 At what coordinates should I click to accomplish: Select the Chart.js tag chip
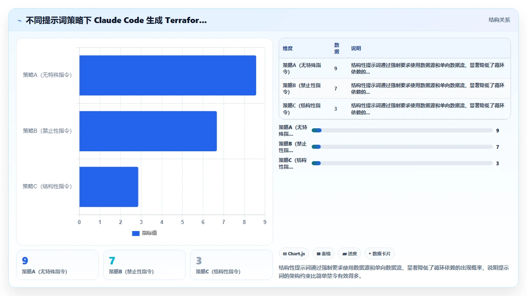pyautogui.click(x=294, y=254)
